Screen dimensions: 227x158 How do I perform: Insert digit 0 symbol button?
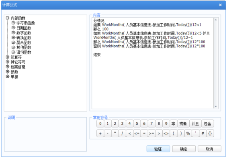click(x=100, y=124)
